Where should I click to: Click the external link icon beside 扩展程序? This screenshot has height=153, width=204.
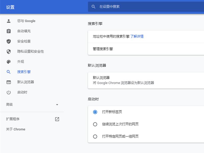(x=57, y=119)
